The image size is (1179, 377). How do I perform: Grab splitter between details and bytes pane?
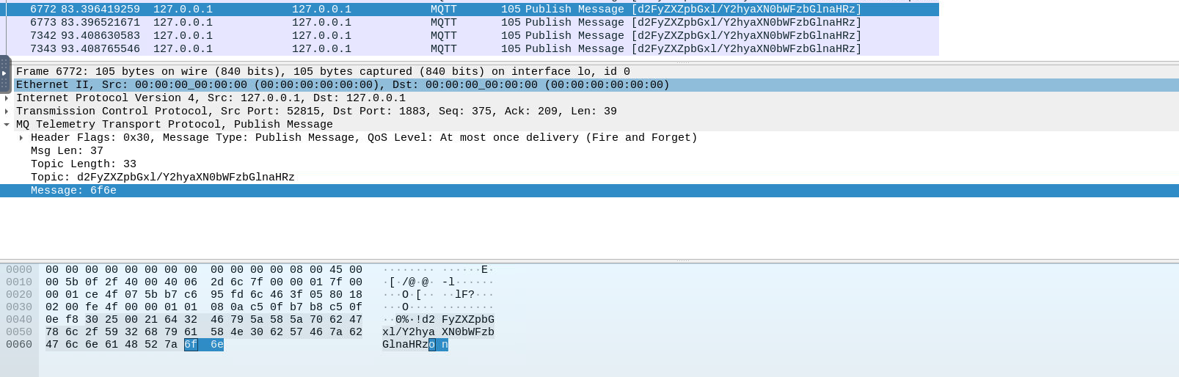click(682, 261)
